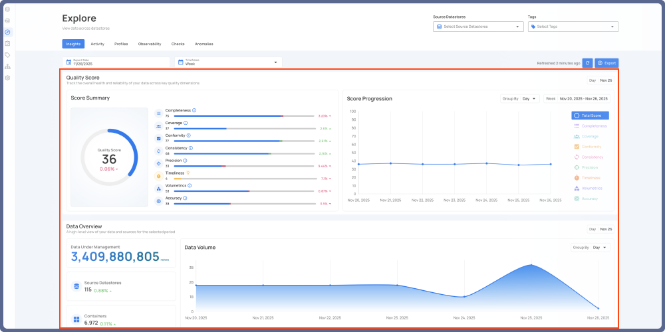
Task: Enable Timeliness series in chart legend
Action: click(590, 178)
